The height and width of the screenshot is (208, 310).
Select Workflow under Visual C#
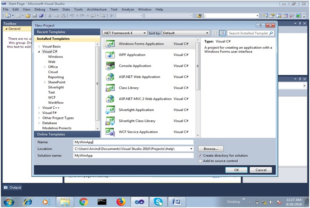(x=56, y=103)
